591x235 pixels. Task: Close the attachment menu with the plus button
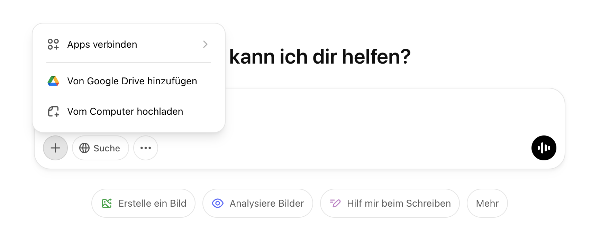pyautogui.click(x=55, y=148)
